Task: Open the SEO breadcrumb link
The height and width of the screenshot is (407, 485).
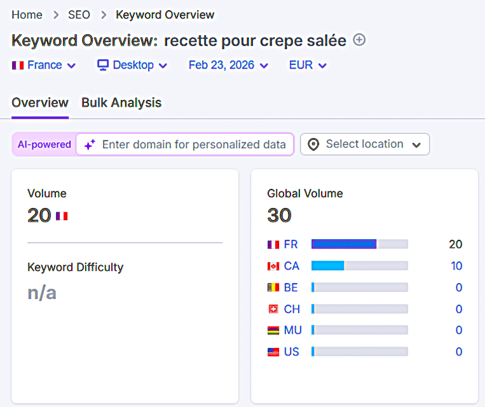Action: [79, 15]
